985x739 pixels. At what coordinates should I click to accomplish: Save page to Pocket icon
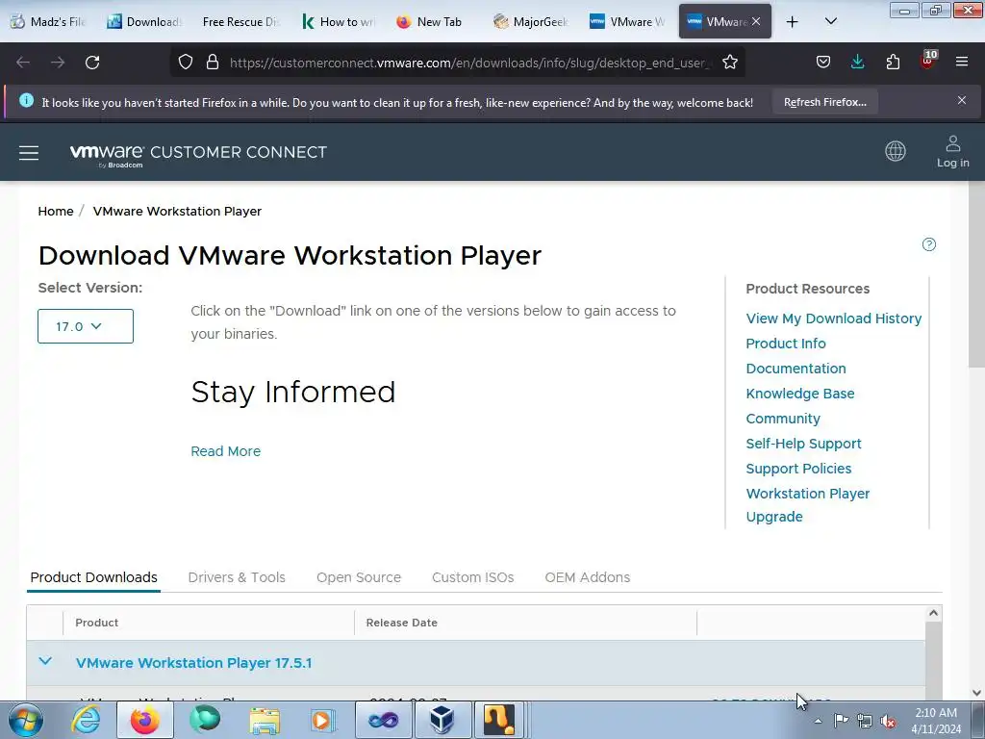(823, 63)
